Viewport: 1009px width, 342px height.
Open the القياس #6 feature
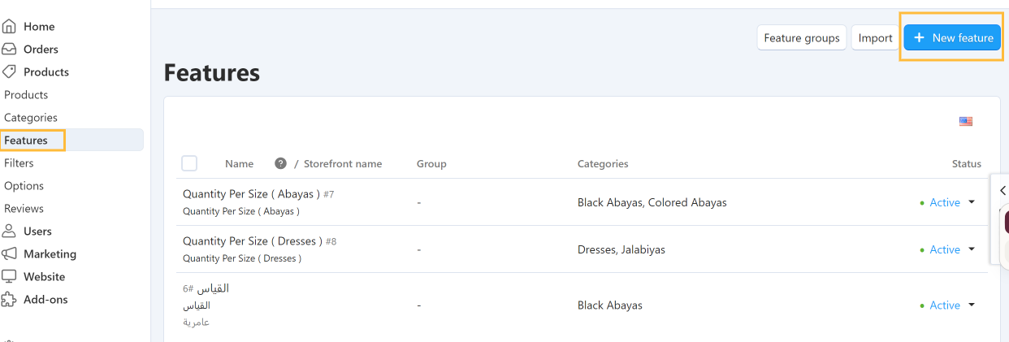pyautogui.click(x=213, y=288)
